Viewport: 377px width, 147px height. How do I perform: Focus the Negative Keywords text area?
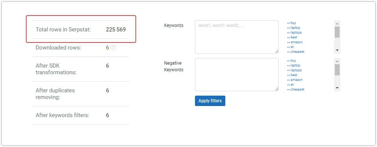236,75
